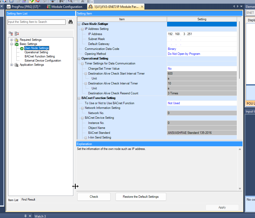Click the expand all tree icon

point(11,34)
